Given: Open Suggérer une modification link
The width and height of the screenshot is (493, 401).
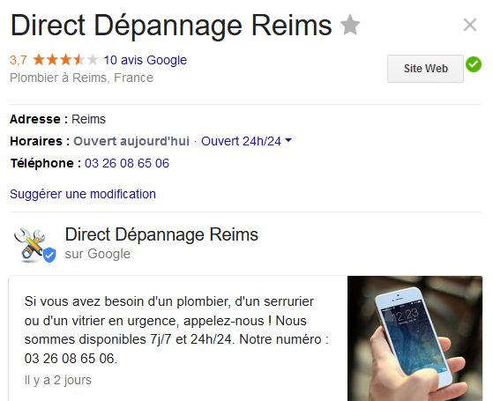Looking at the screenshot, I should [83, 194].
